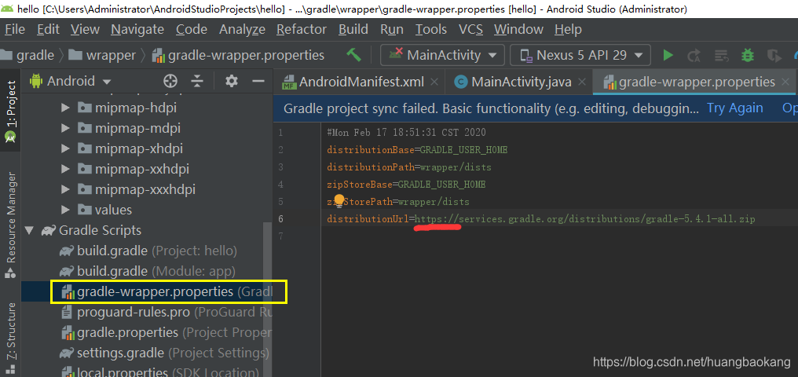Click the gradle-wrapper.properties breadcrumb
Image resolution: width=798 pixels, height=377 pixels.
[x=238, y=55]
